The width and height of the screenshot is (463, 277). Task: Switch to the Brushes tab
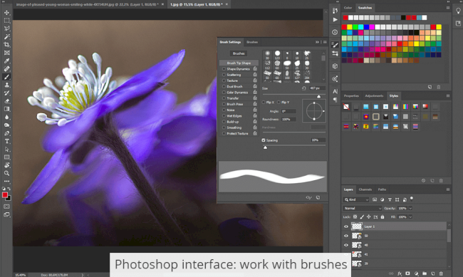pyautogui.click(x=252, y=42)
